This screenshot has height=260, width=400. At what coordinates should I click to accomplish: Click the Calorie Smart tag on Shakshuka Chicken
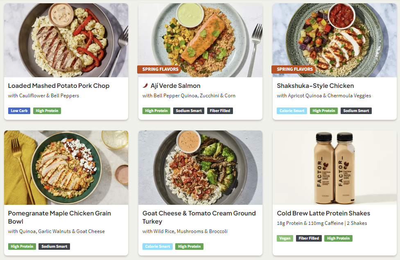pyautogui.click(x=292, y=111)
